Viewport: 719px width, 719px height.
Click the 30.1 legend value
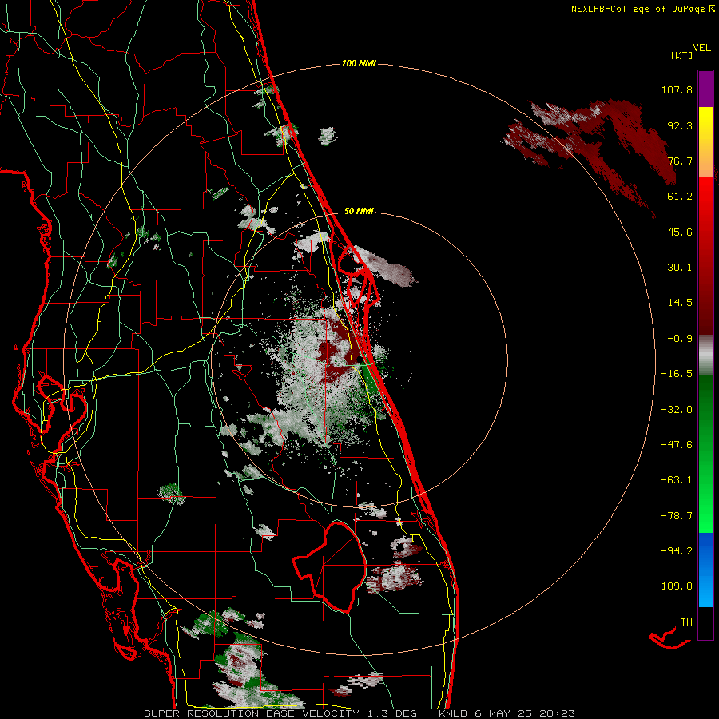(680, 268)
